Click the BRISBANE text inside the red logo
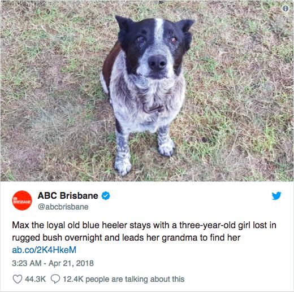Viewport: 294px width, 292px height. click(22, 202)
